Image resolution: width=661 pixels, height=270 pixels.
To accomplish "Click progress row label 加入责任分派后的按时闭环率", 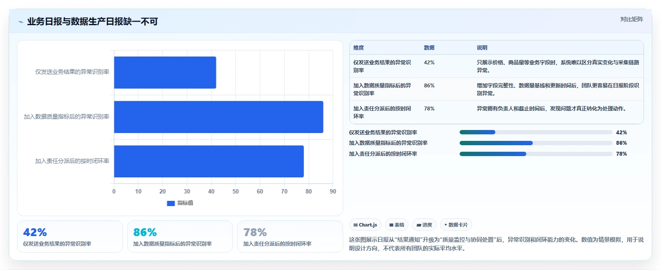I will coord(383,154).
